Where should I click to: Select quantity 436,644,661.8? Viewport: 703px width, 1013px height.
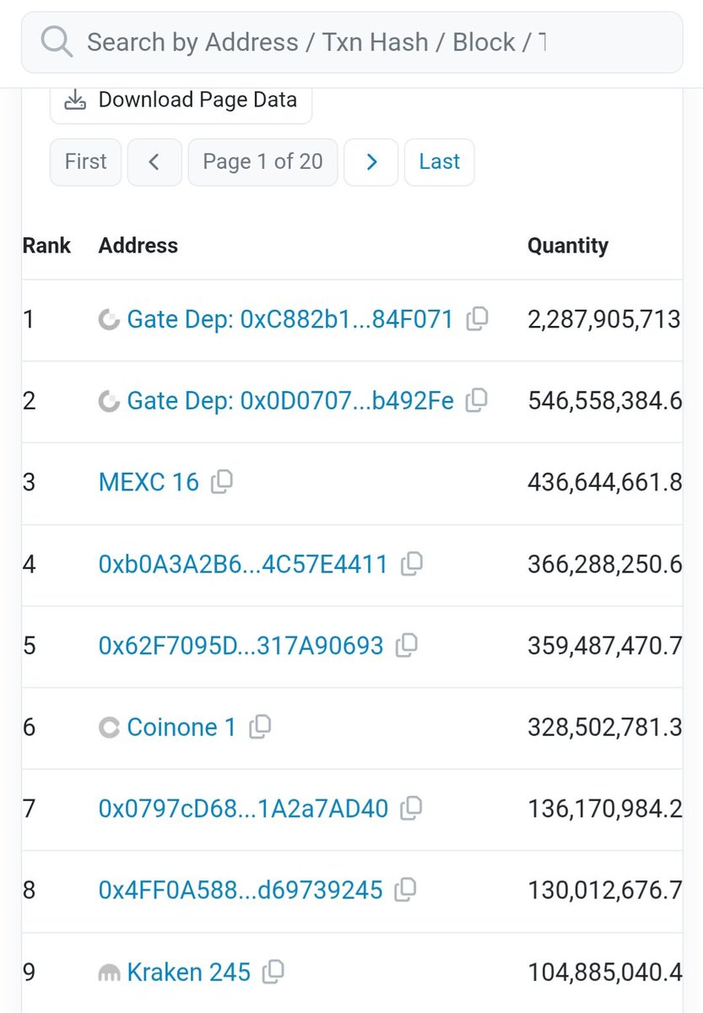(605, 483)
